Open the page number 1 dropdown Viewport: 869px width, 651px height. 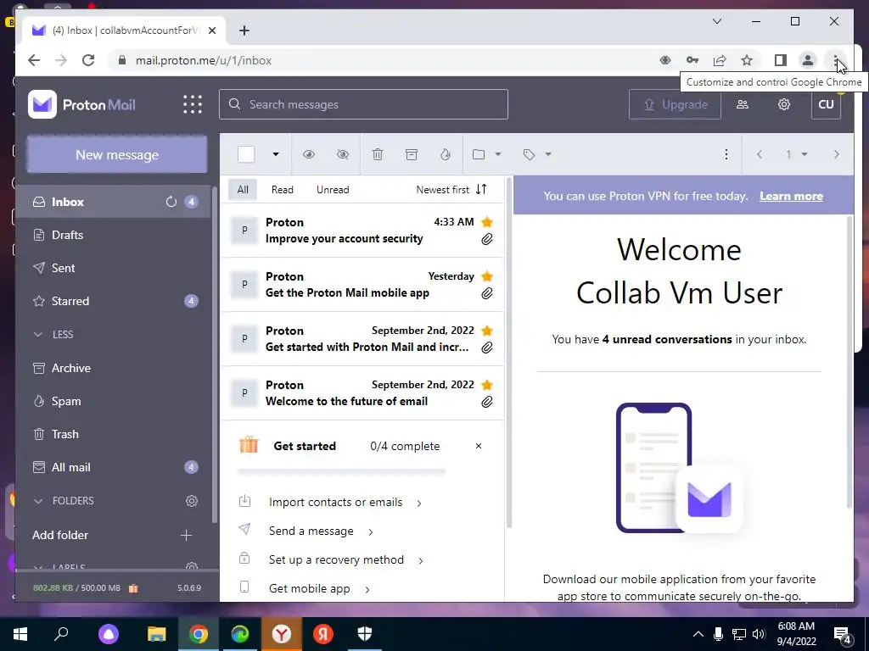tap(796, 154)
